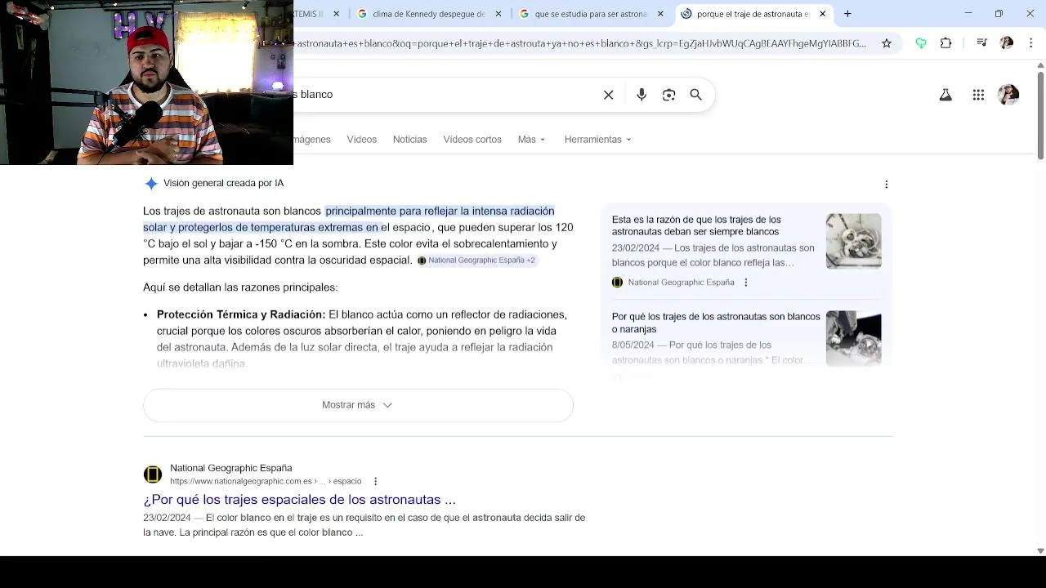
Task: Expand the Más filter dropdown
Action: point(531,140)
